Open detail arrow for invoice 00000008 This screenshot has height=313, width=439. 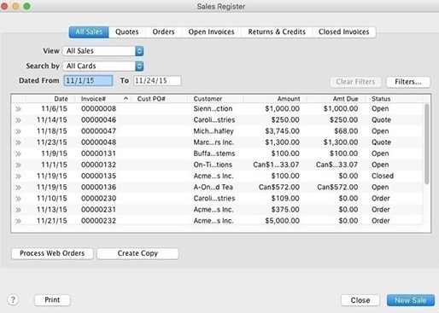[18, 109]
